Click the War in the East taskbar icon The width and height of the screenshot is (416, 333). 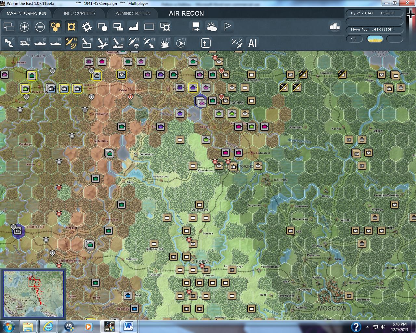click(x=109, y=326)
